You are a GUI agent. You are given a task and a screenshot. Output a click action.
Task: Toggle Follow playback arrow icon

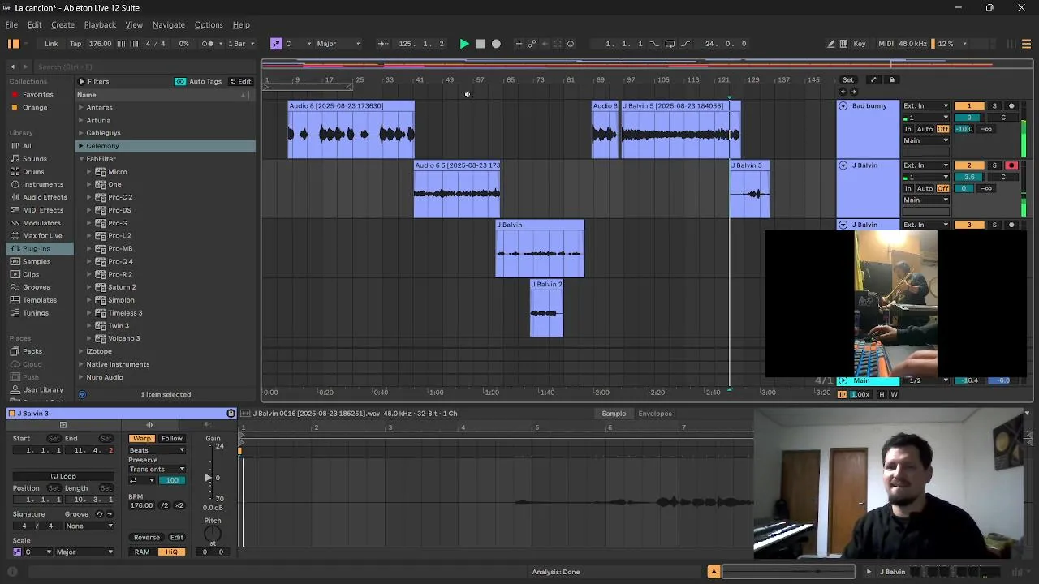382,44
